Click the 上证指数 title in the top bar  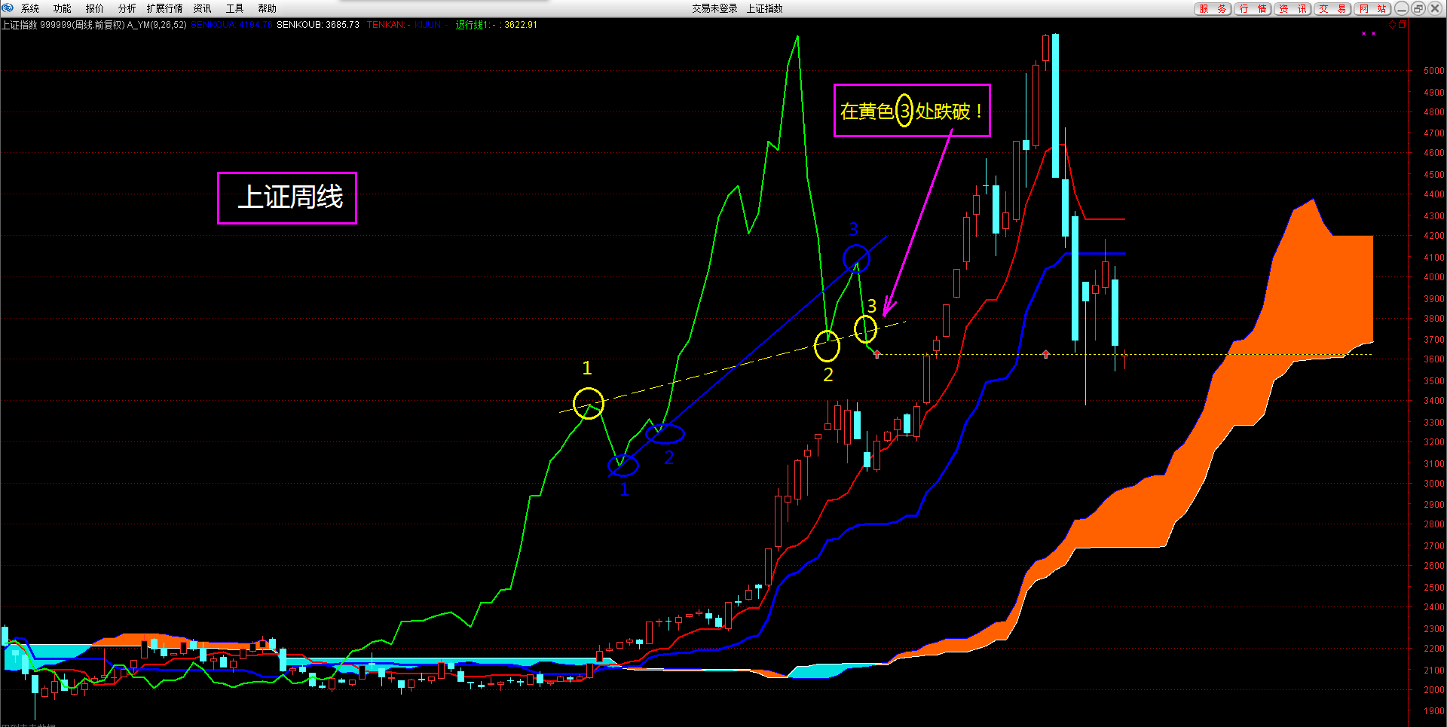coord(765,8)
